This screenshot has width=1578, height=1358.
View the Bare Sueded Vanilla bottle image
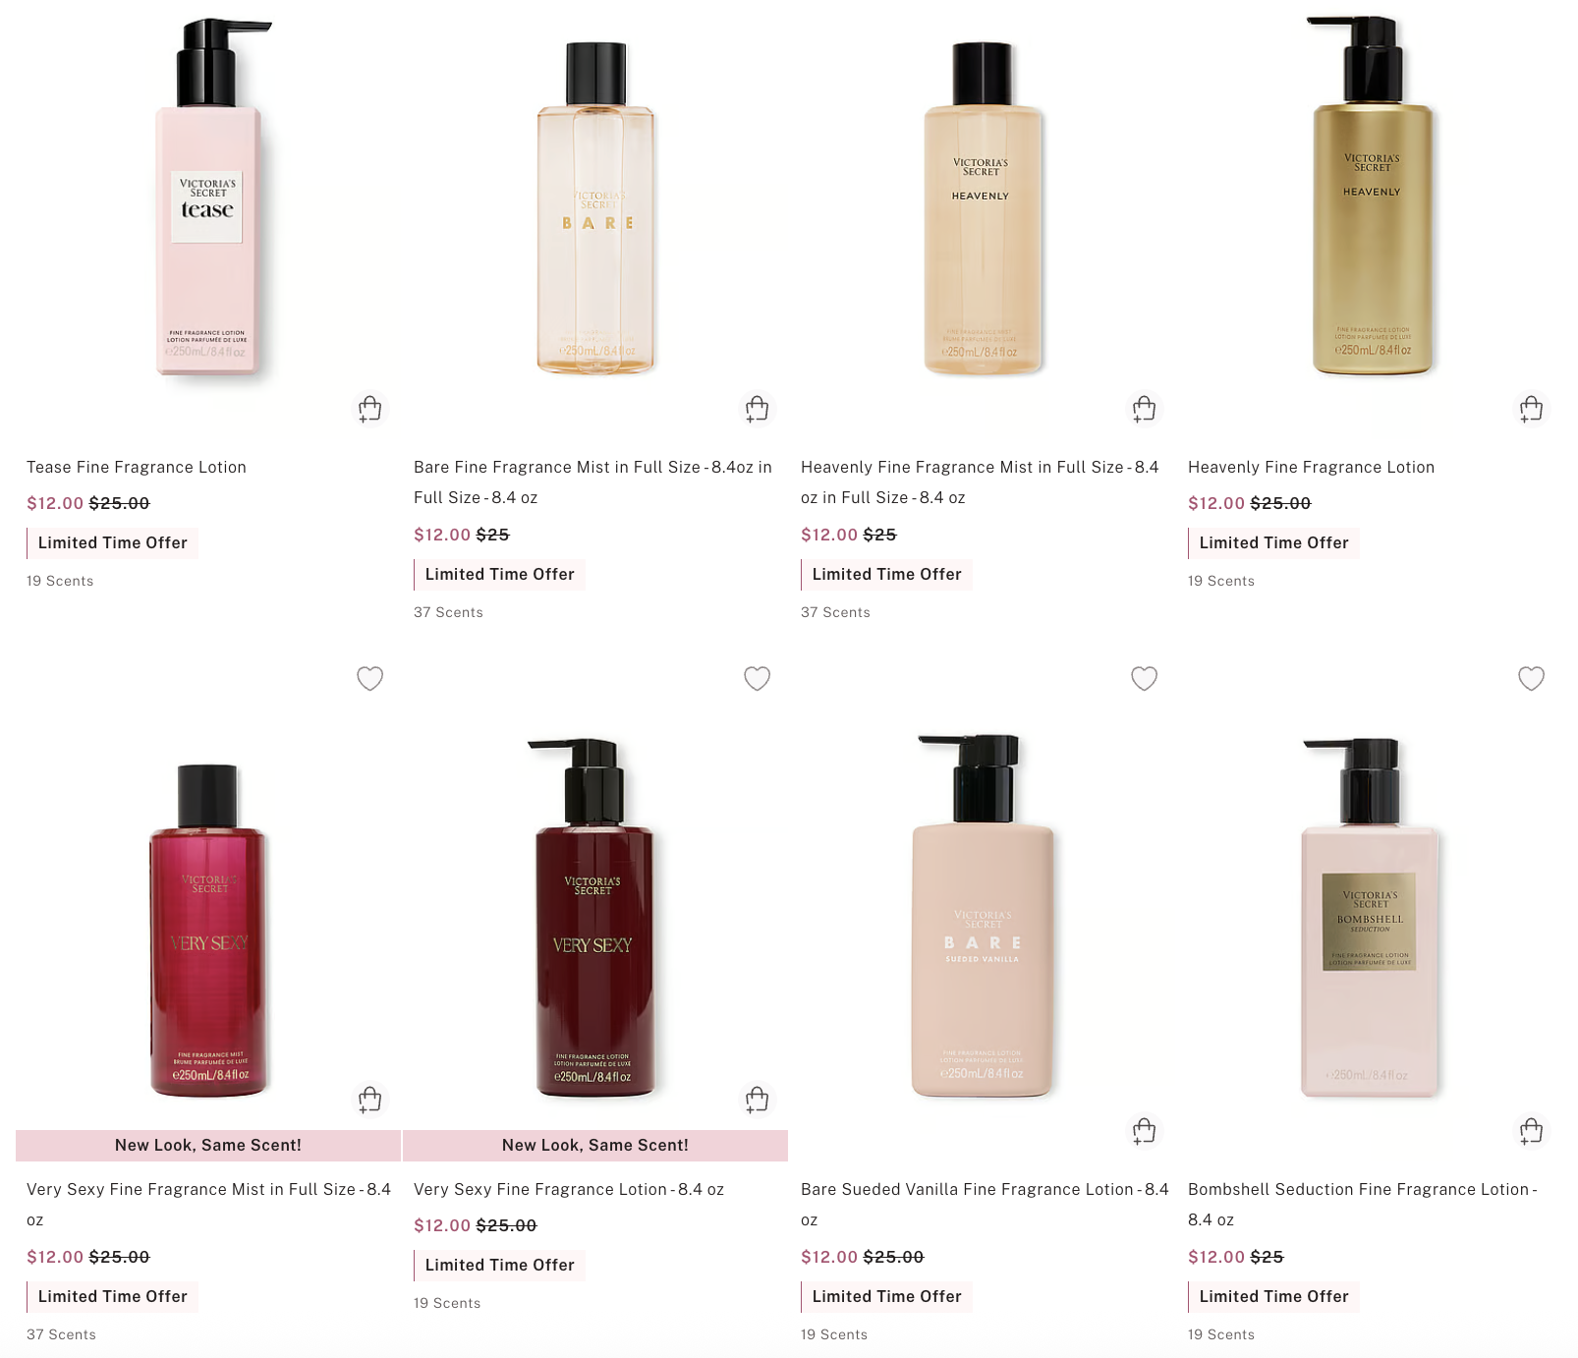tap(981, 915)
